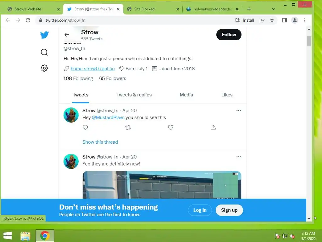The image size is (322, 242).
Task: Open File Explorer from taskbar
Action: click(x=25, y=236)
